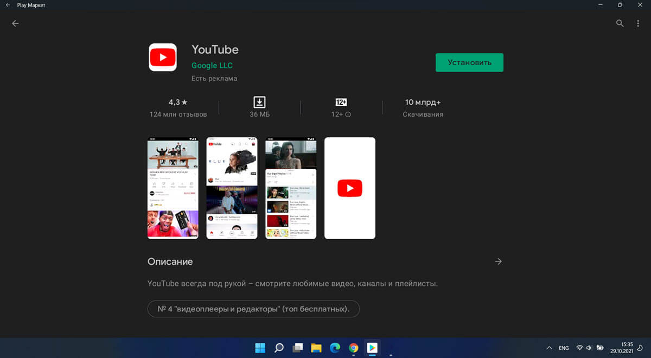Click the 12+ age rating badge
This screenshot has height=358, width=651.
[x=341, y=102]
